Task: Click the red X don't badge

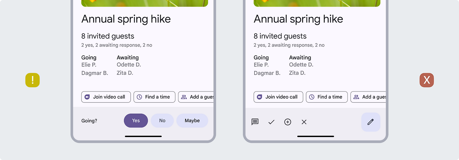Action: pos(427,80)
